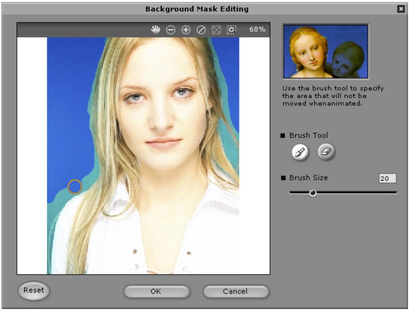Screen dimensions: 409x310
Task: Click the Brush Tool label
Action: [308, 135]
